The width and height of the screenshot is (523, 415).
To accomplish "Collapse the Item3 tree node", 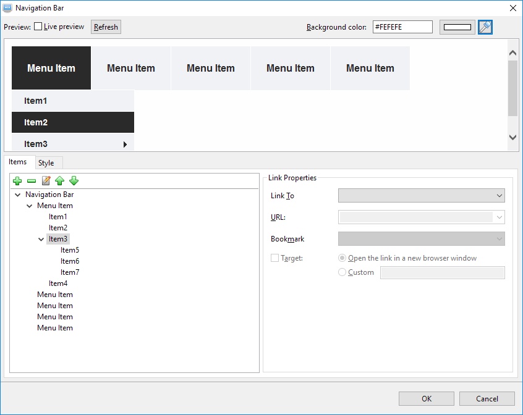I will pyautogui.click(x=41, y=239).
